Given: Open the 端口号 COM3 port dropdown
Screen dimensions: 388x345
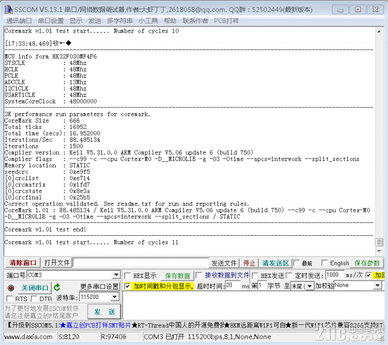Looking at the screenshot, I should tap(116, 275).
